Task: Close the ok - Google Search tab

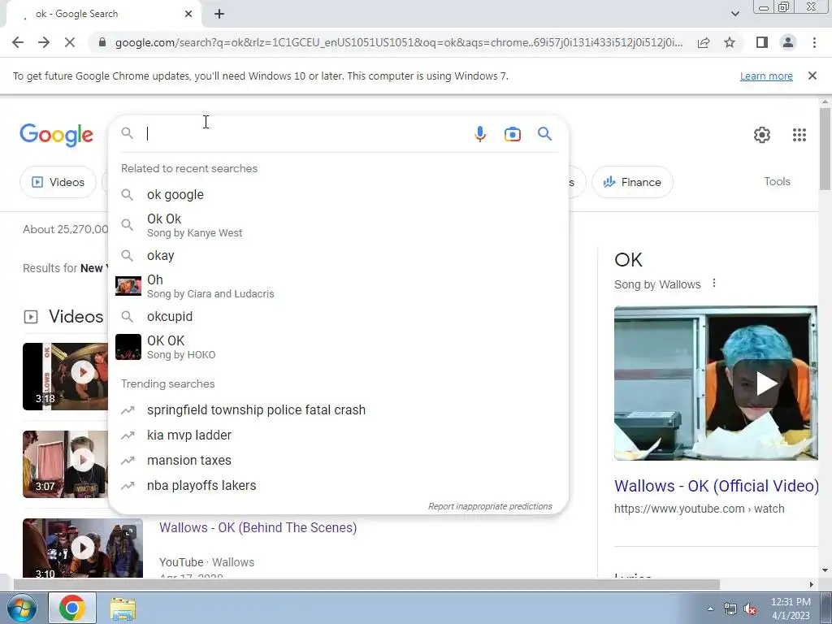Action: (188, 14)
